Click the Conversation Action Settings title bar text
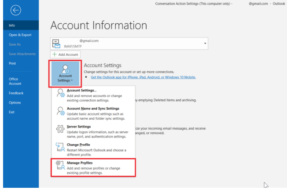This screenshot has width=287, height=190. point(194,4)
